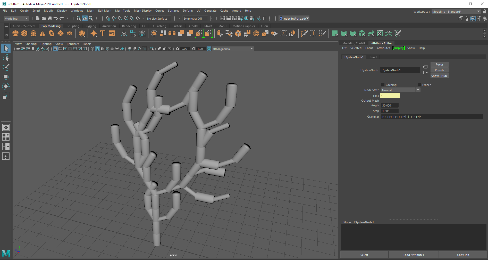Click the Grammar input field
The image size is (488, 260).
(432, 117)
